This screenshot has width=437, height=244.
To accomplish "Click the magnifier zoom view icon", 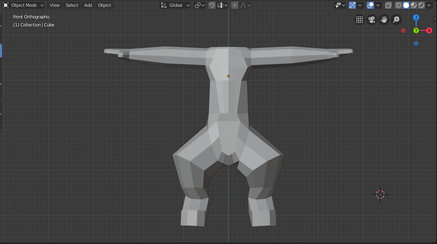I will 396,20.
